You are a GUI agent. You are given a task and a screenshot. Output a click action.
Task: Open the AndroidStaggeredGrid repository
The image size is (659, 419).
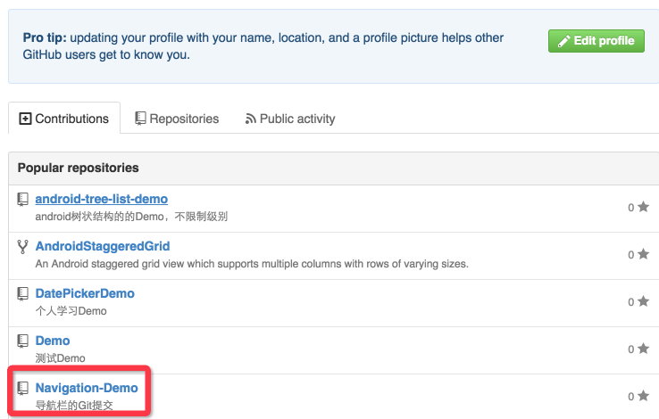click(x=102, y=246)
